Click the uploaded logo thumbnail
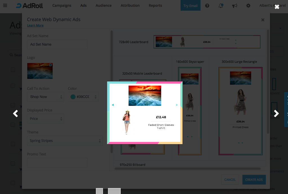Image resolution: width=288 pixels, height=194 pixels. point(40,71)
